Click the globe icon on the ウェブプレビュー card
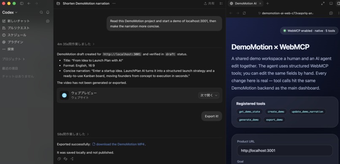The width and height of the screenshot is (340, 164). tap(64, 95)
